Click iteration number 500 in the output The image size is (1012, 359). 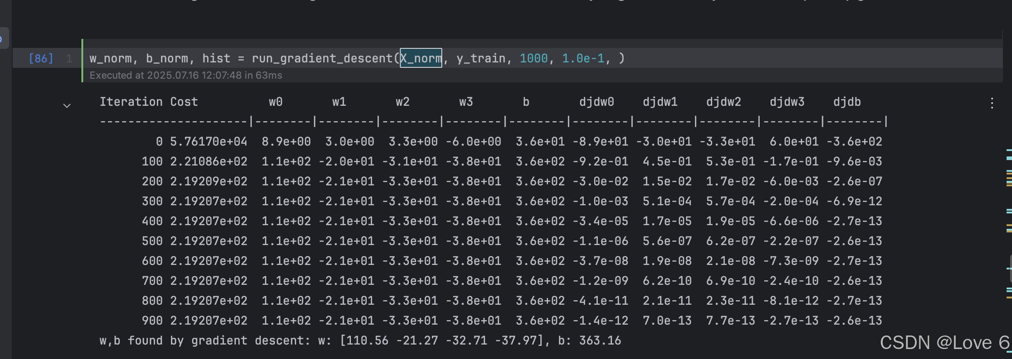point(152,241)
